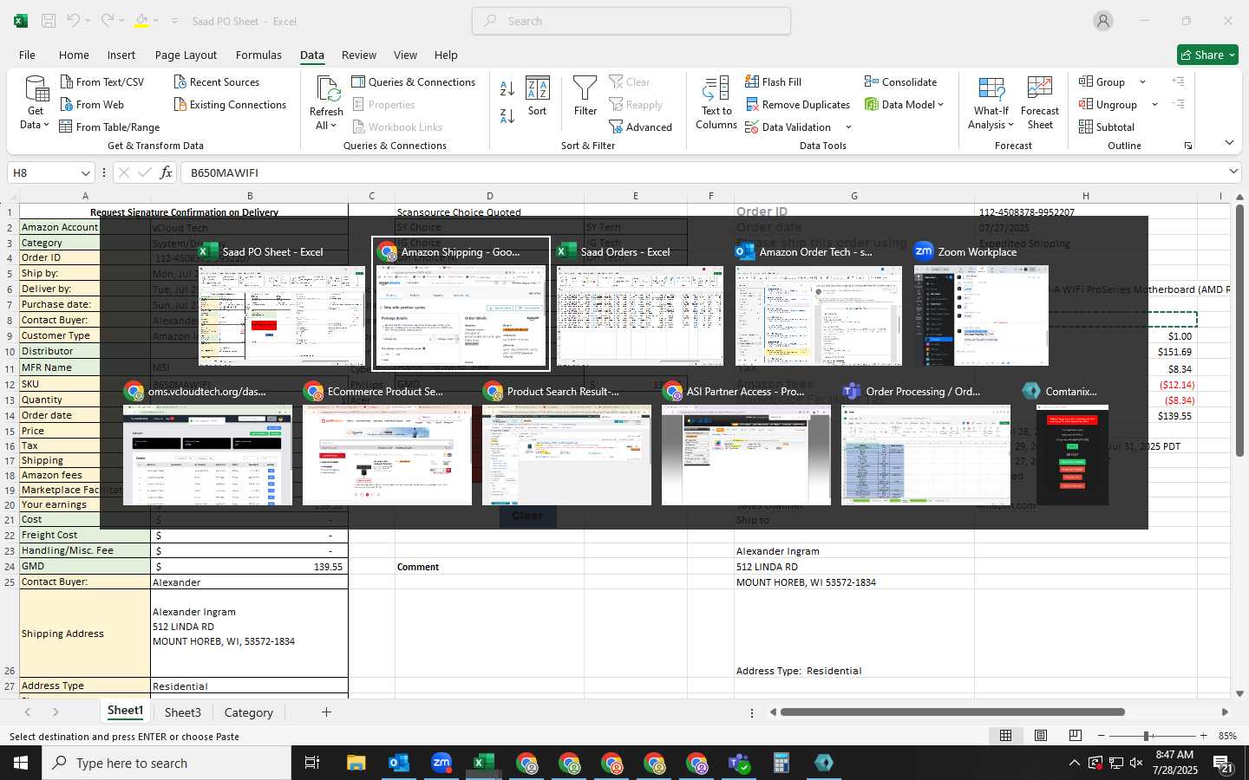Expand the Group dropdown arrow
1249x780 pixels.
click(x=1142, y=82)
